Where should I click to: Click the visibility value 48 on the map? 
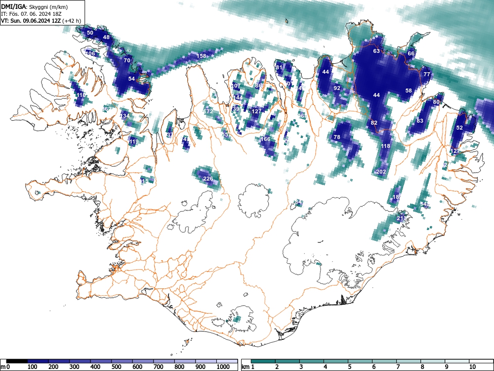coord(106,37)
